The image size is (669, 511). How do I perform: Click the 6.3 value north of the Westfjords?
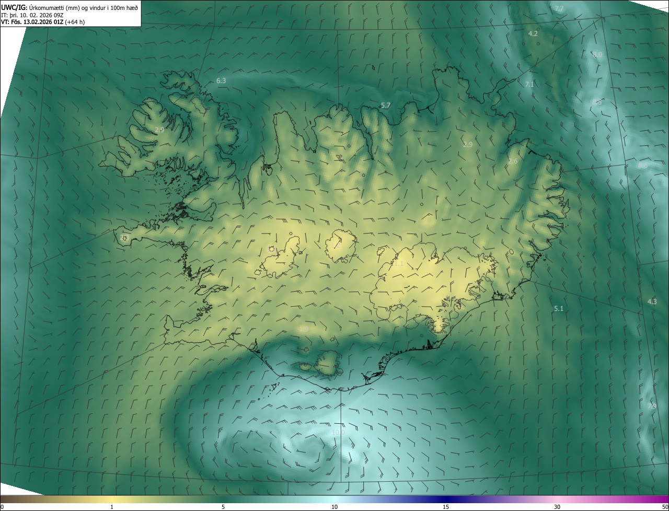click(221, 80)
